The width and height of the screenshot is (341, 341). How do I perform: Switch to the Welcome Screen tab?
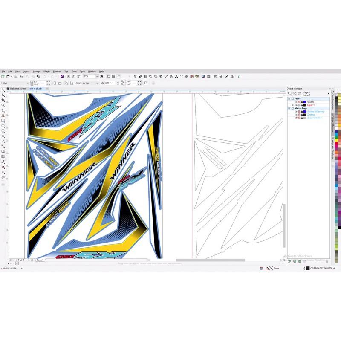17,89
